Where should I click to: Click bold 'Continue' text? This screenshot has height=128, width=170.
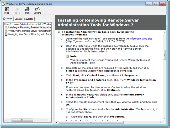pos(113,90)
